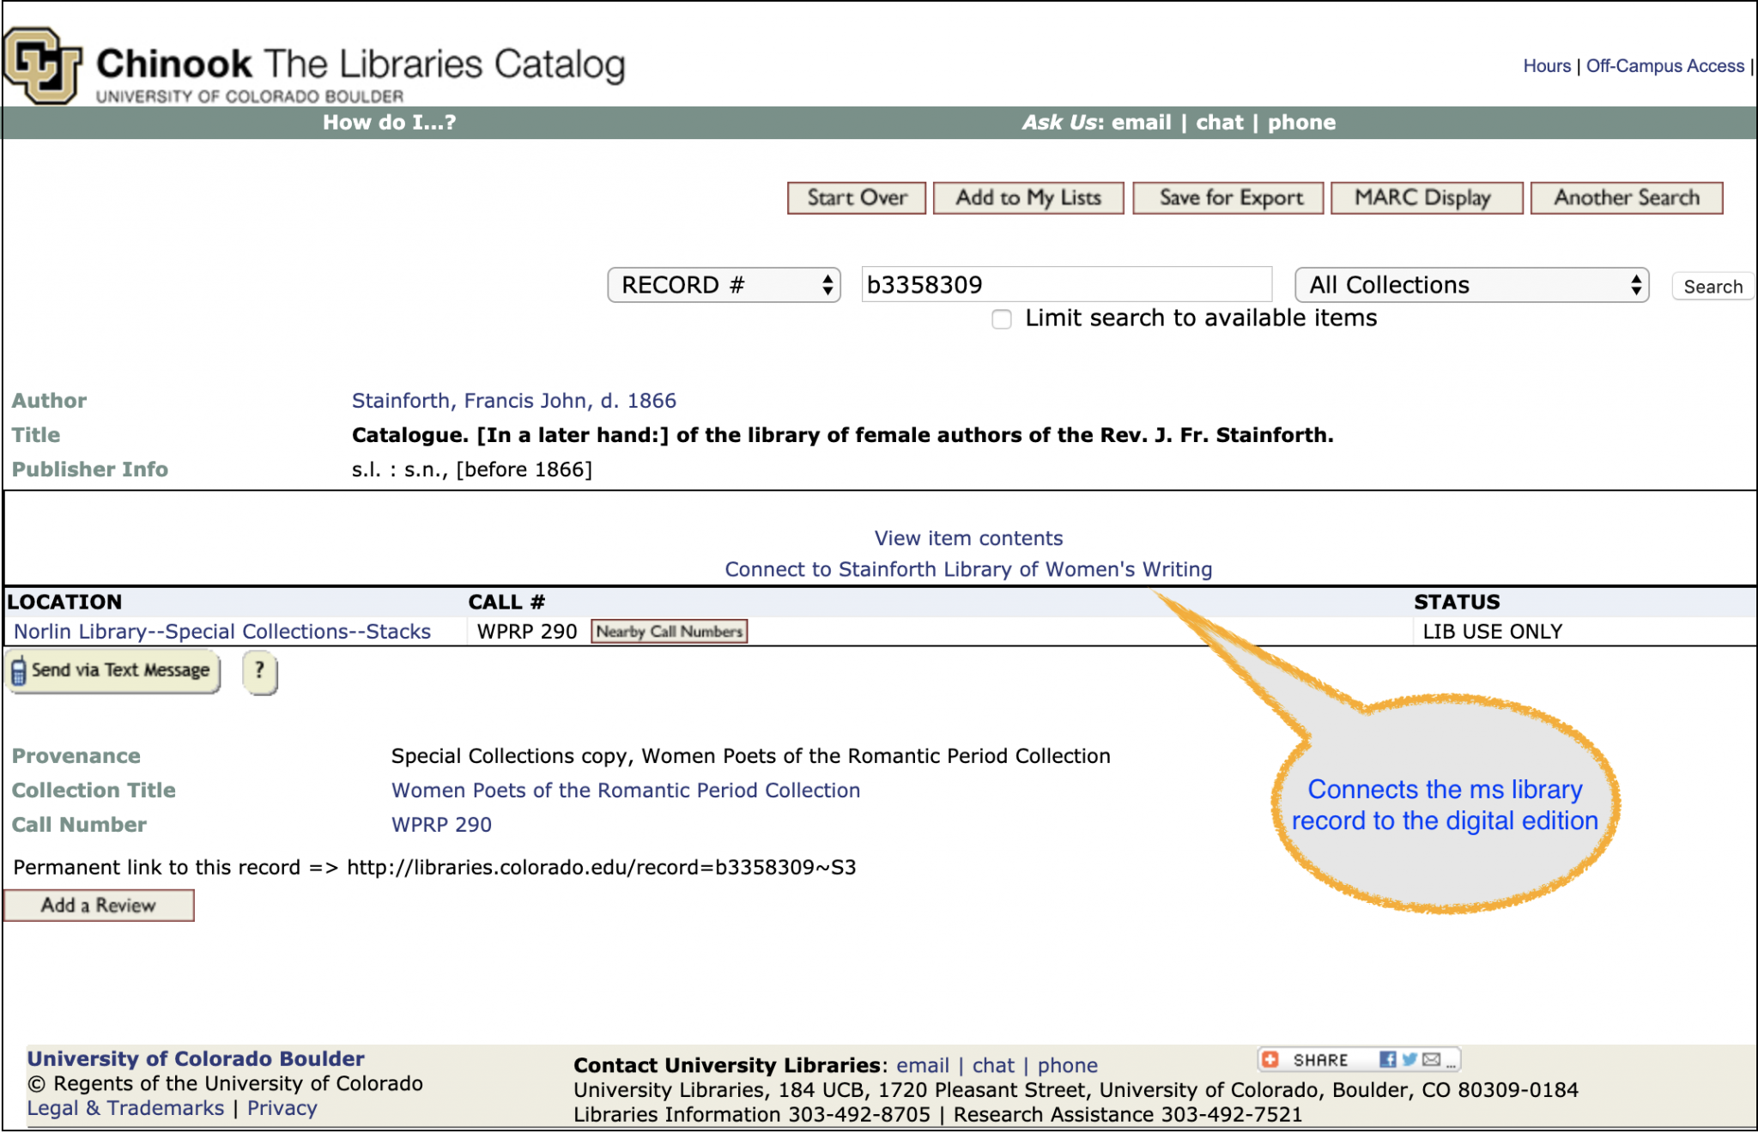Viewport: 1758px width, 1133px height.
Task: Open the How do I...? menu
Action: tap(389, 123)
